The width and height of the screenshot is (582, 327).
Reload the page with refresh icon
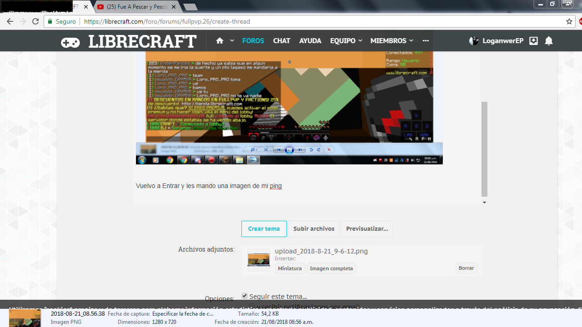(x=35, y=21)
